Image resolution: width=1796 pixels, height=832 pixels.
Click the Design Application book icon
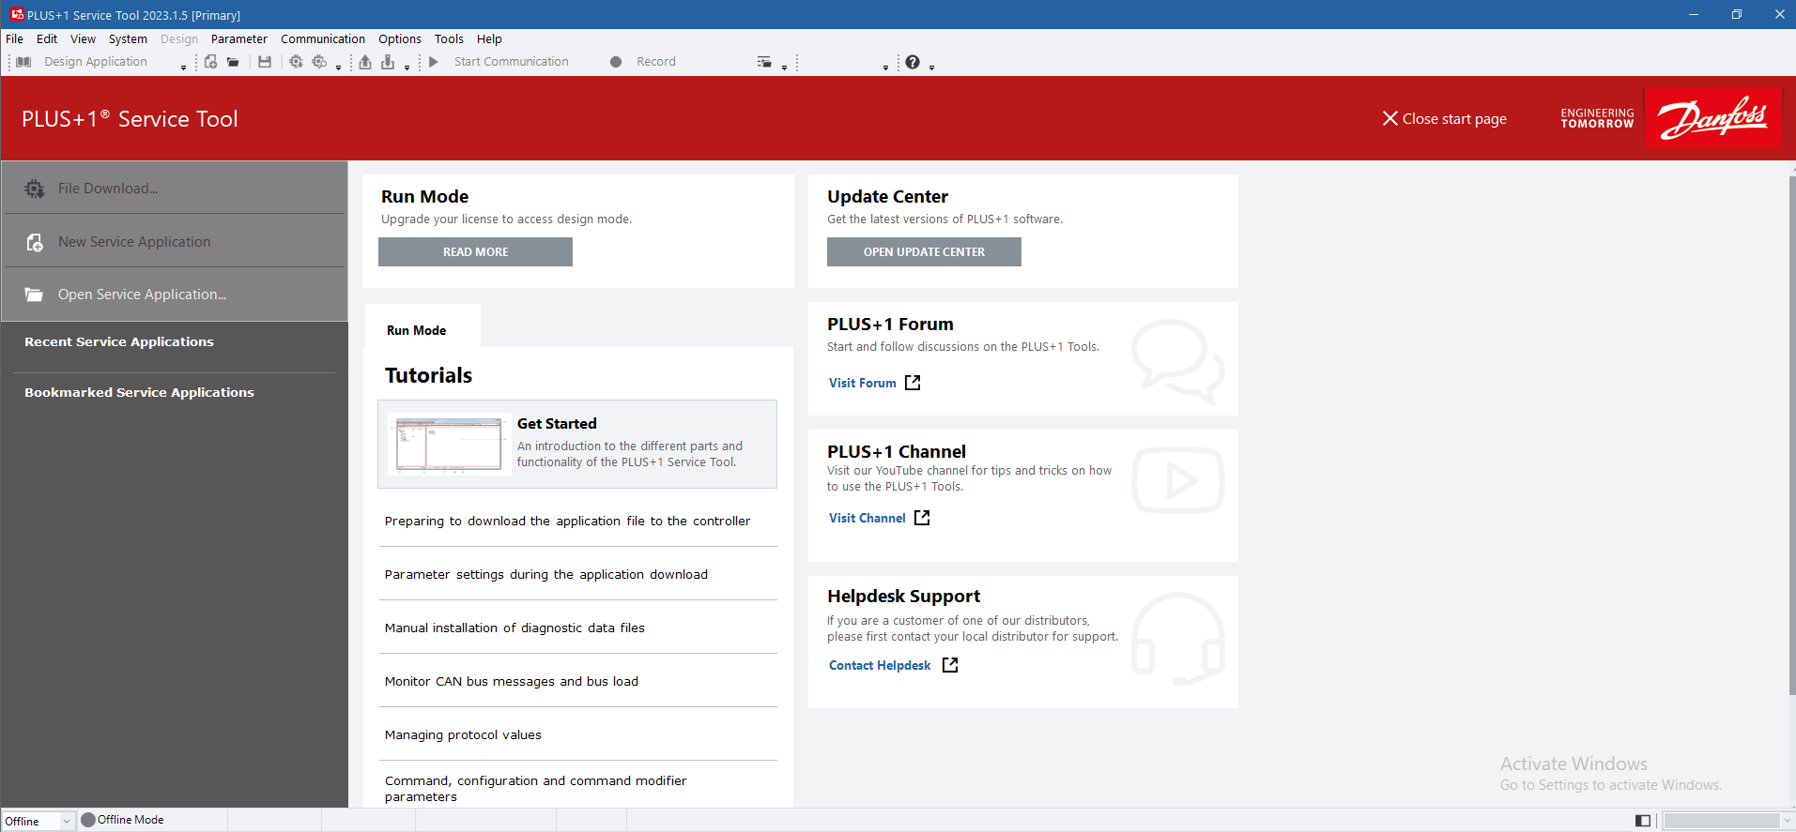24,62
